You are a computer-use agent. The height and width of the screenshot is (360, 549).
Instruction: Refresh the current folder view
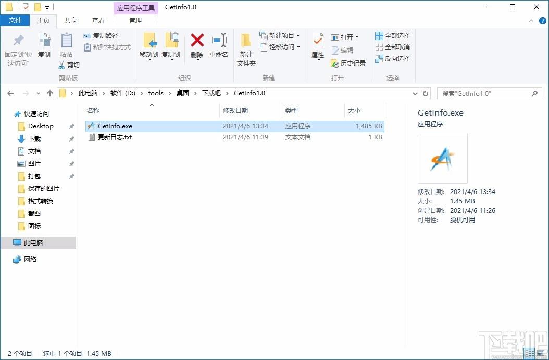[426, 94]
